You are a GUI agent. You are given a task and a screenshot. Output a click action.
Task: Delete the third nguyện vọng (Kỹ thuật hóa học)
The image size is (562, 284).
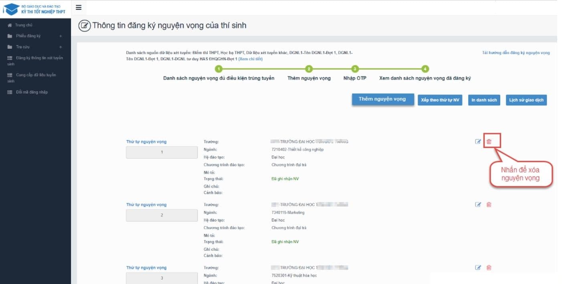[x=489, y=268]
